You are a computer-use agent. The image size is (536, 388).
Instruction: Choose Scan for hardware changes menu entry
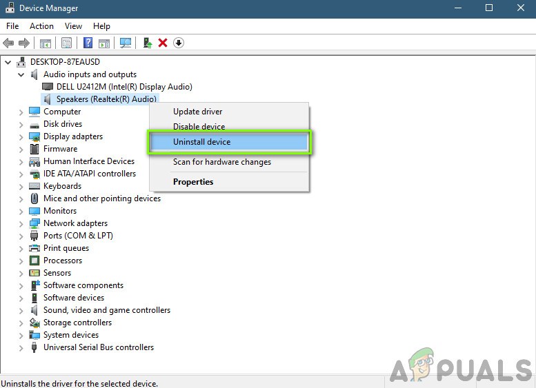pos(230,162)
